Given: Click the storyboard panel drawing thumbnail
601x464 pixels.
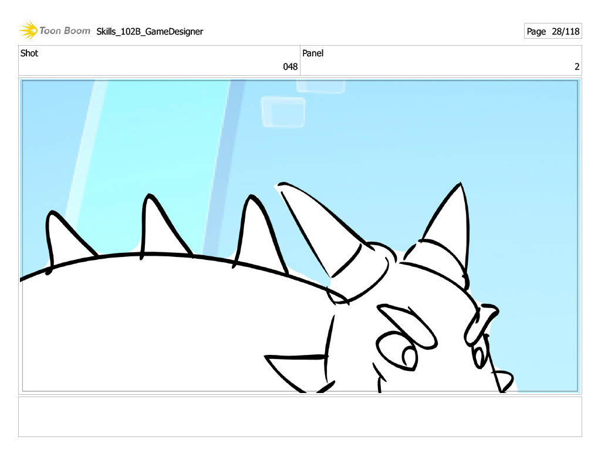Looking at the screenshot, I should pyautogui.click(x=300, y=236).
